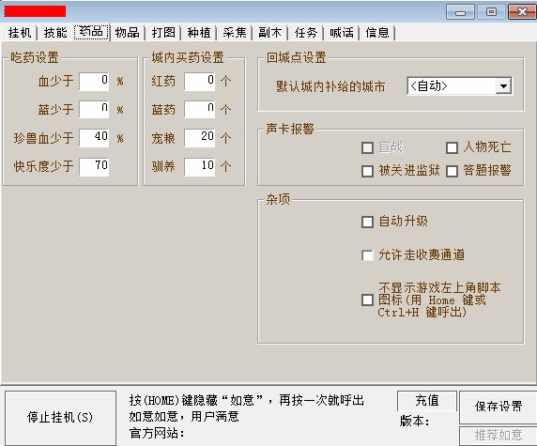Image resolution: width=537 pixels, height=446 pixels.
Task: Click the 血少于 percentage field
Action: (x=94, y=81)
